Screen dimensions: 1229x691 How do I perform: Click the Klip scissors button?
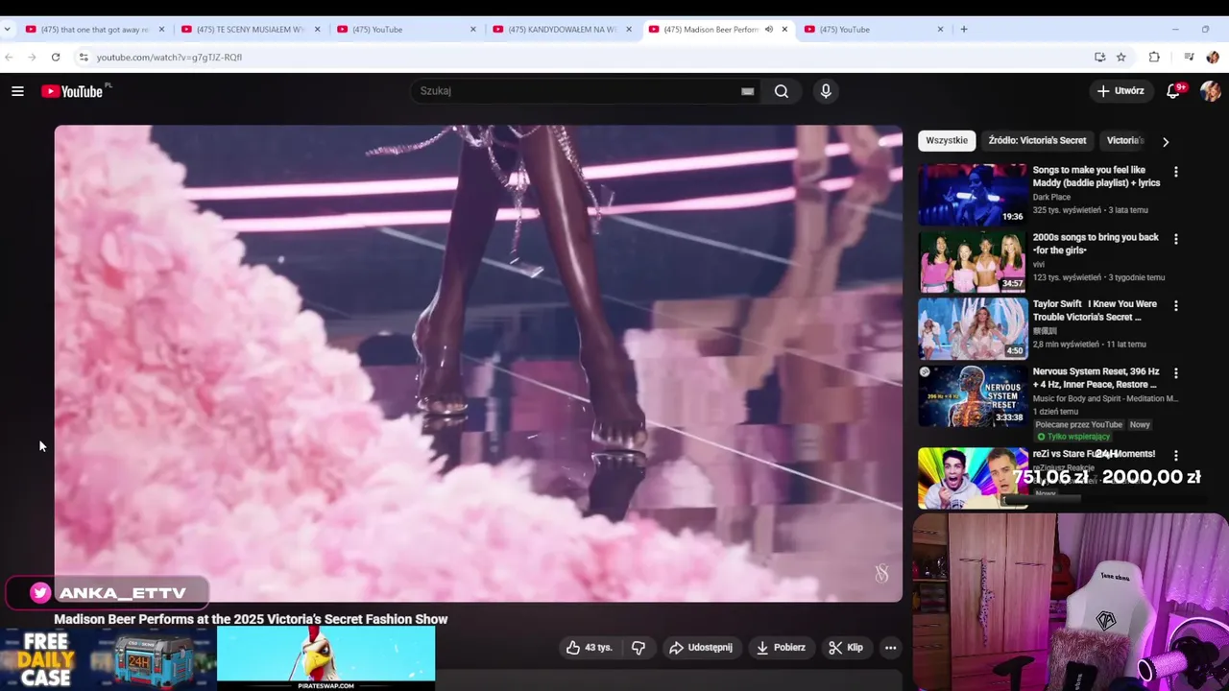[x=846, y=648]
